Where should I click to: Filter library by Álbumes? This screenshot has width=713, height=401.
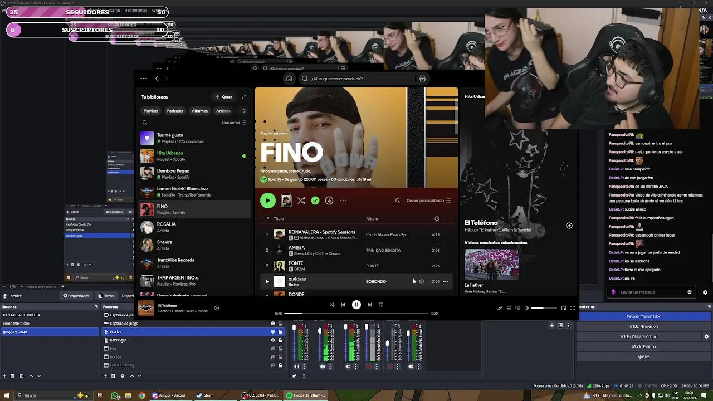199,111
